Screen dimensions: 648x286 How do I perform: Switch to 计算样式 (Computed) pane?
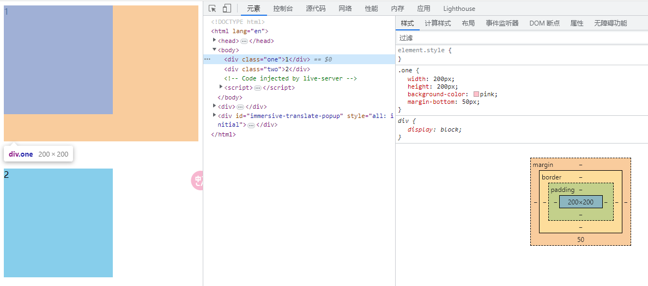point(438,23)
